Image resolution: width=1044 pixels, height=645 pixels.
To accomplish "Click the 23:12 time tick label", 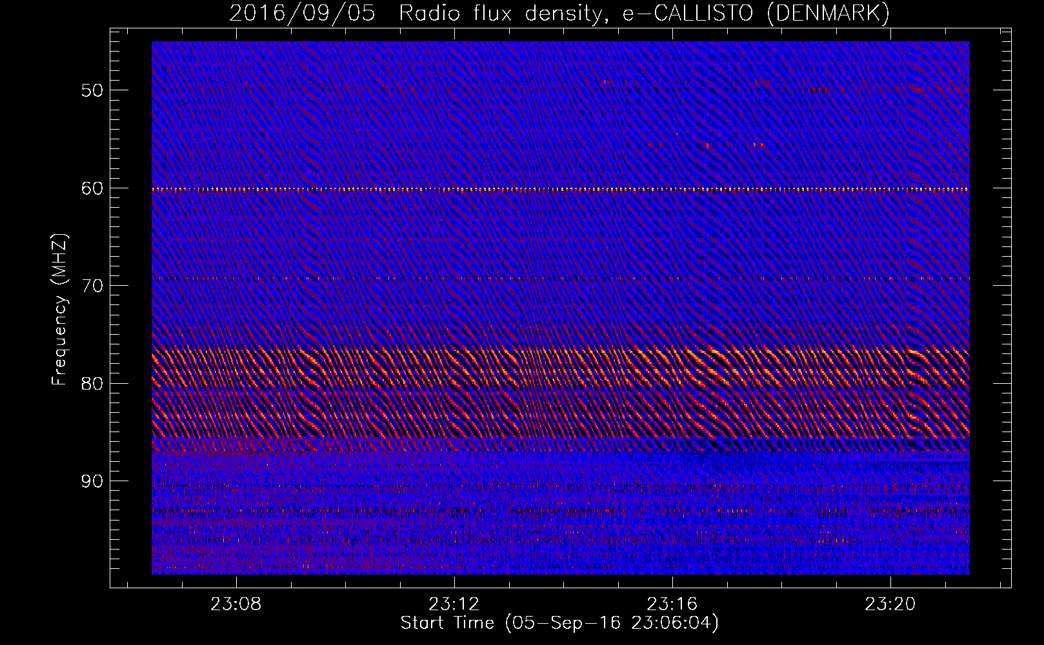I will (x=454, y=604).
